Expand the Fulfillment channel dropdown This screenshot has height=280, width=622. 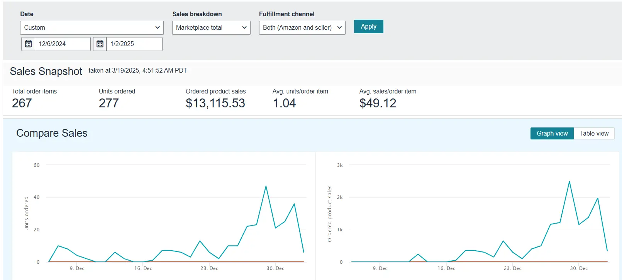[302, 28]
